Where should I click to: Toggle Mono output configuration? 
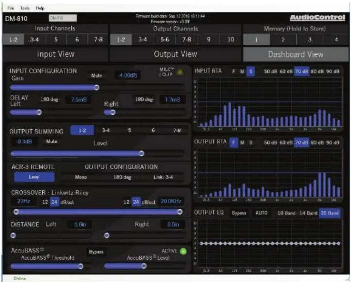click(x=81, y=177)
